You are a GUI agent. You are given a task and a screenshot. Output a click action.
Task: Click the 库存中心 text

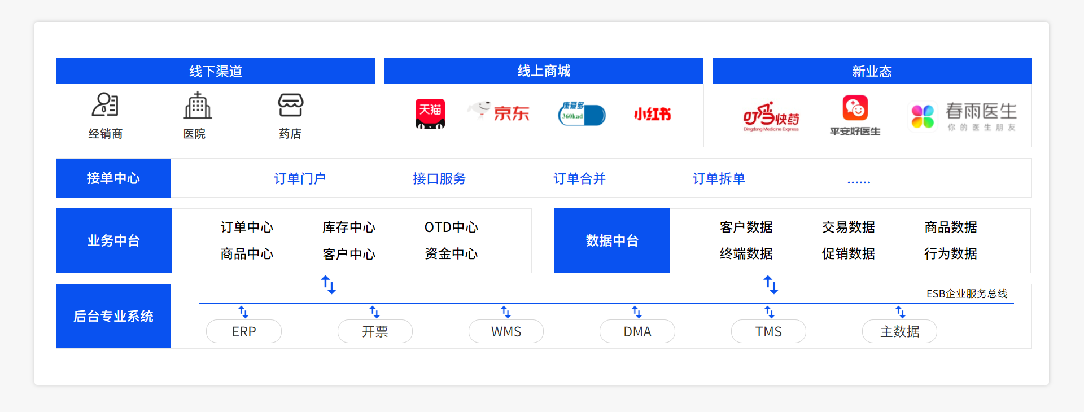pos(349,227)
